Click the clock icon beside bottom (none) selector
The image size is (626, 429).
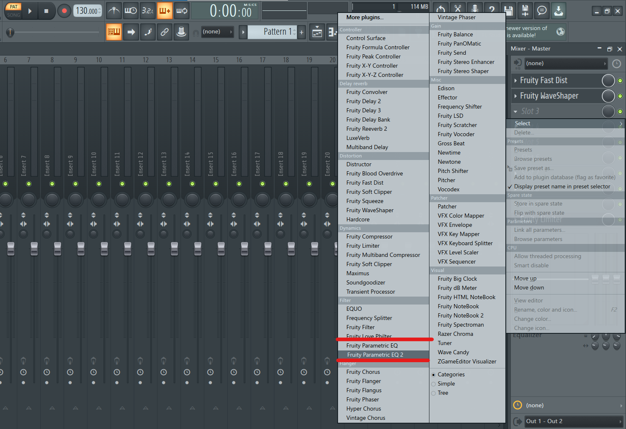point(517,405)
